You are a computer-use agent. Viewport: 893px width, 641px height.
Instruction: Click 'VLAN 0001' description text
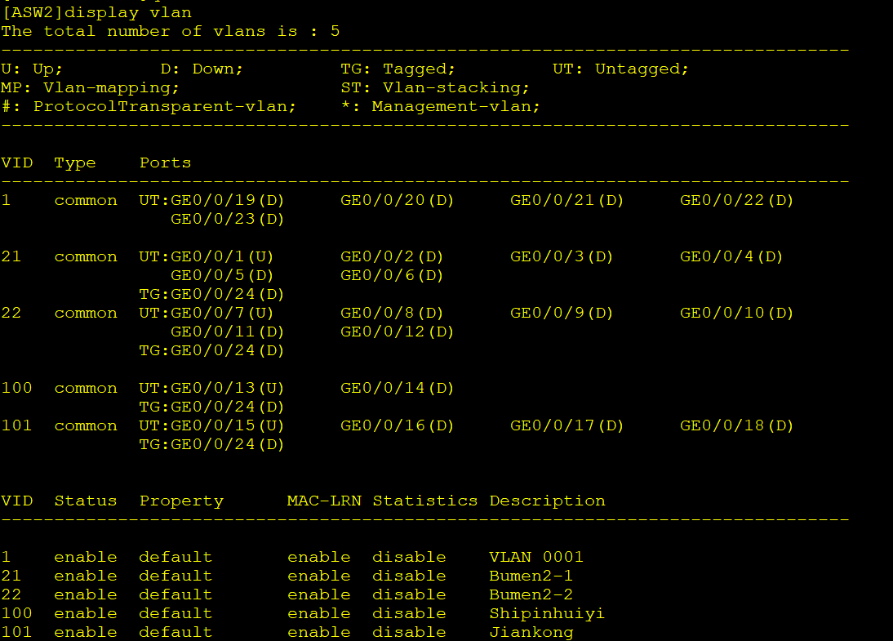point(536,557)
